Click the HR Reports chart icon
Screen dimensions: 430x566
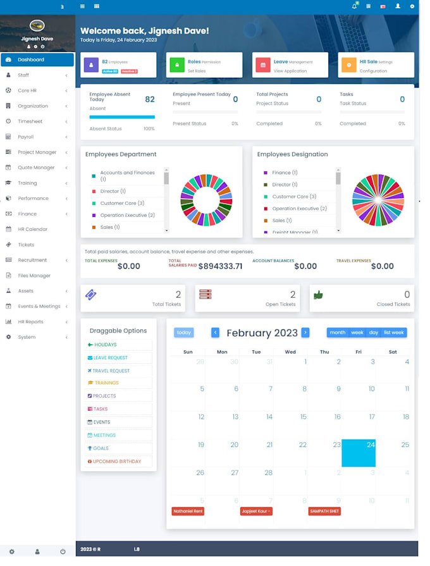[8, 321]
